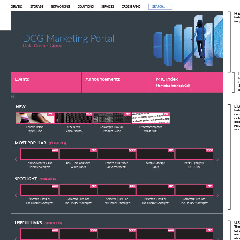Click Nimble Storage FAQ's caption
240x240 pixels.
pos(156,165)
